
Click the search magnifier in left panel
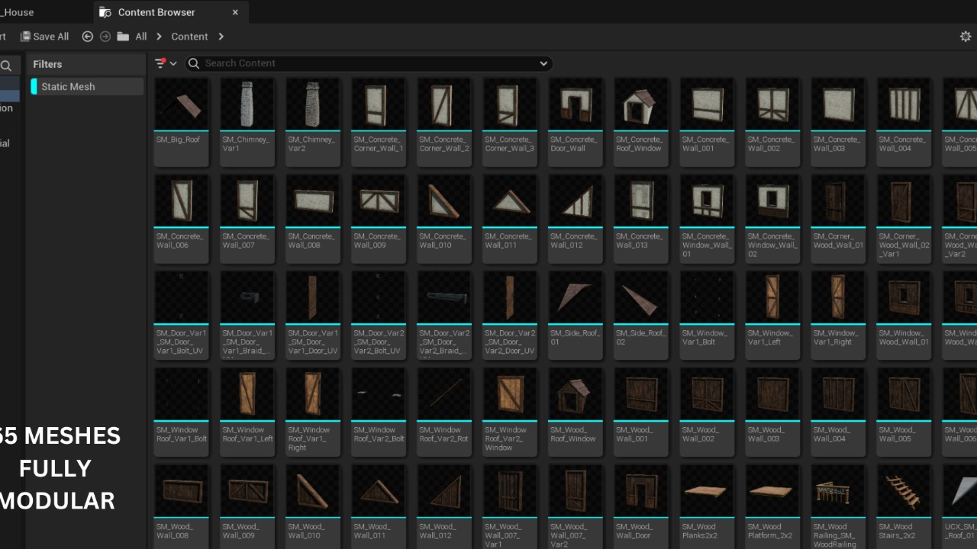[6, 66]
